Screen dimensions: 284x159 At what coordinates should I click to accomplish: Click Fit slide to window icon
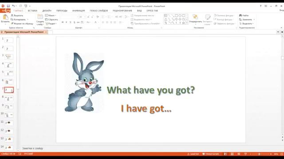click(x=282, y=154)
